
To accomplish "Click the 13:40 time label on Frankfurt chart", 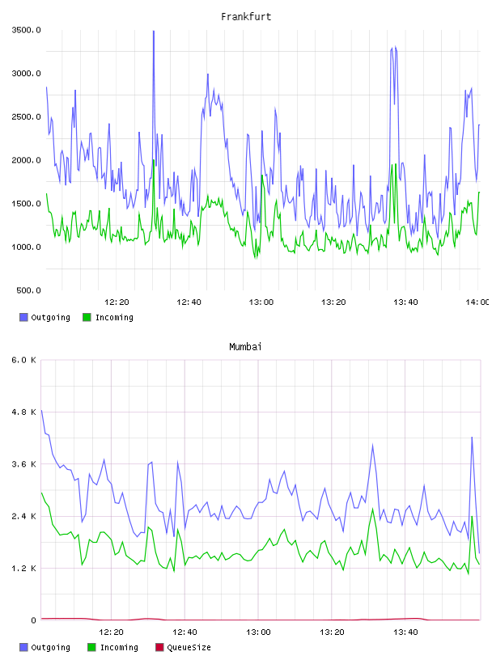I will point(405,302).
